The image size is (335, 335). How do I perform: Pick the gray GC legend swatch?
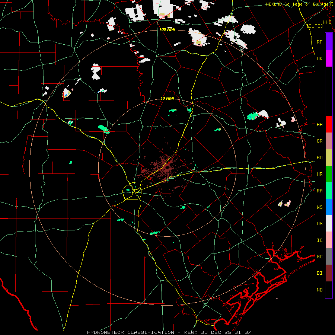pos(329,256)
